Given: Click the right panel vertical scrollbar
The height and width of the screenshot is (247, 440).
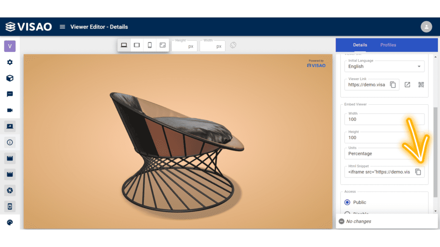Looking at the screenshot, I should point(435,152).
